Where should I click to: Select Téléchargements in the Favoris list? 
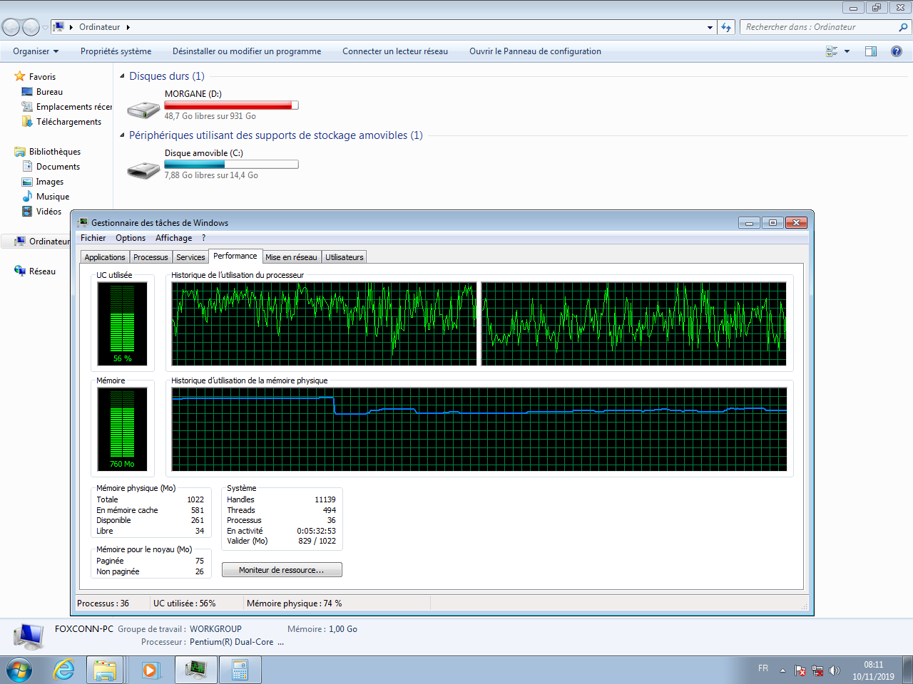click(x=68, y=122)
